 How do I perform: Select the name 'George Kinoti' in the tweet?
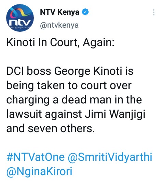click(x=88, y=71)
